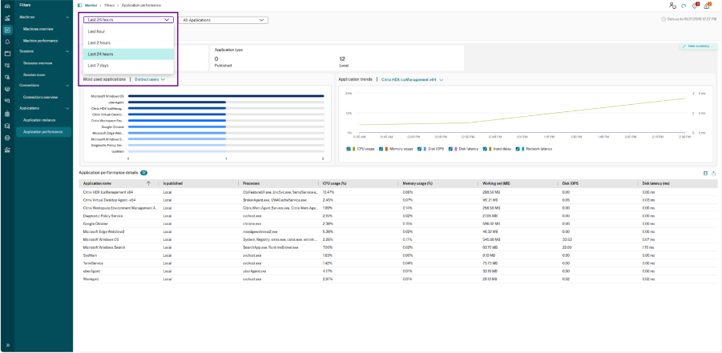Screen dimensions: 722x353
Task: Click the building icon at rail bottom
Action: pos(7,150)
